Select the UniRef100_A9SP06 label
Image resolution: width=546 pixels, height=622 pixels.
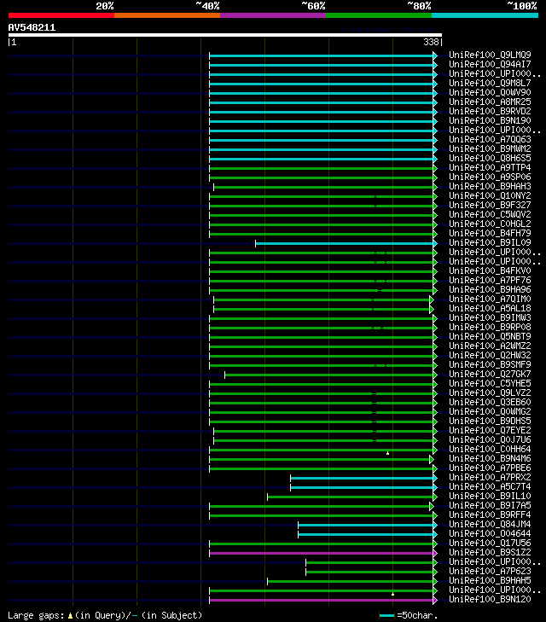click(x=490, y=177)
